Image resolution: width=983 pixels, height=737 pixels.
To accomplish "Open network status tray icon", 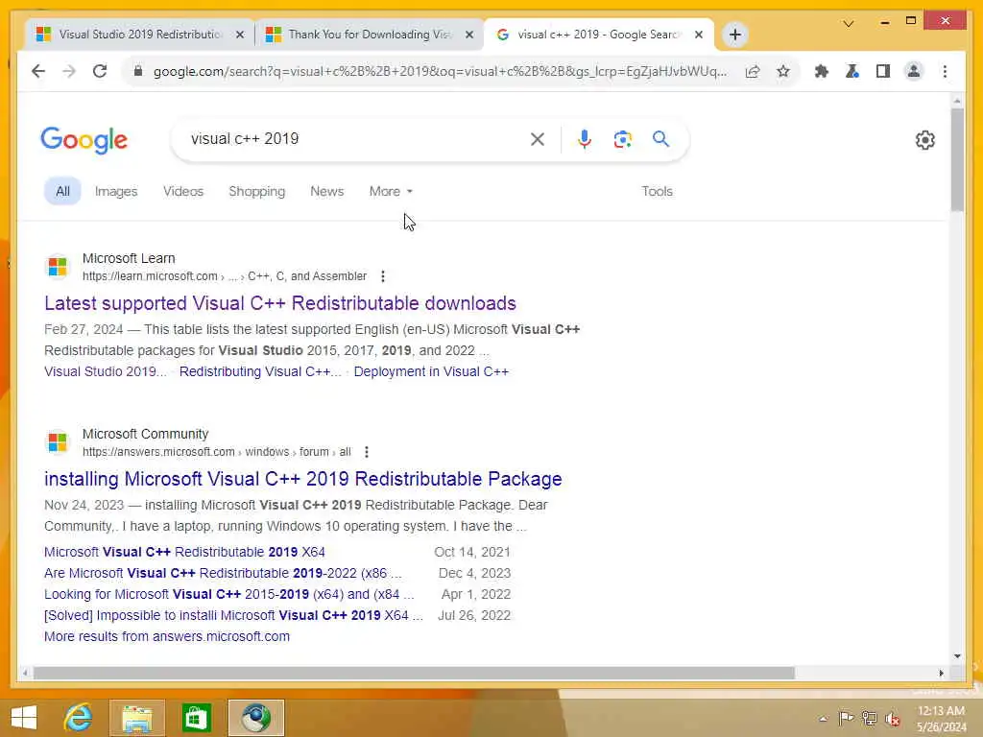I will coord(870,718).
